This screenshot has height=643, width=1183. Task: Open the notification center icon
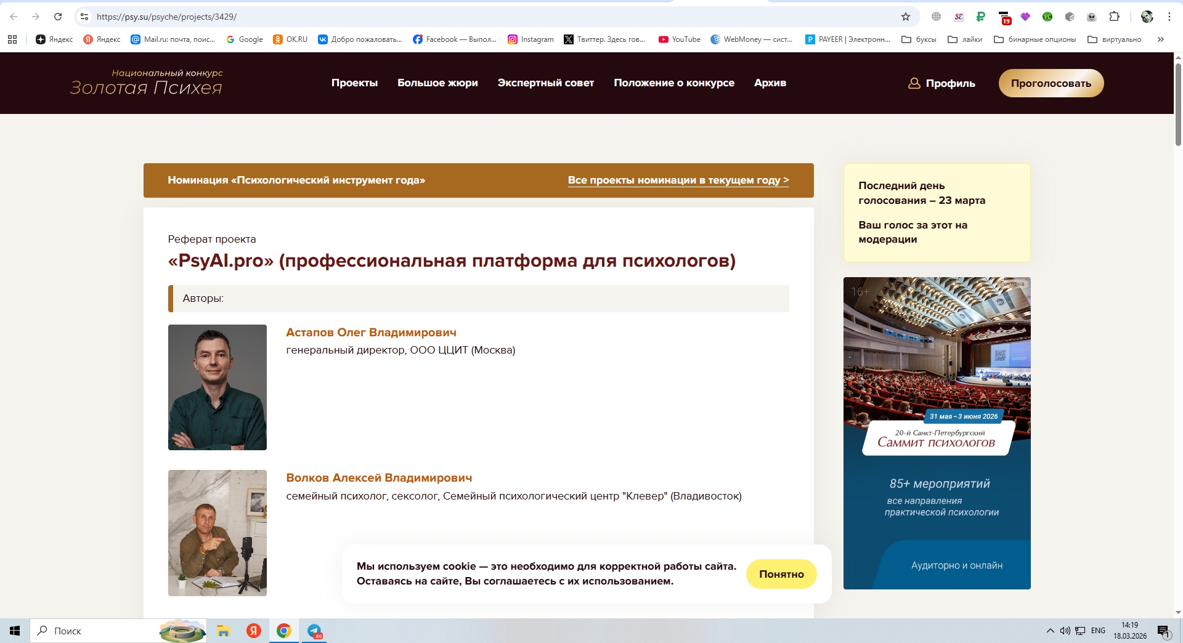[1164, 631]
